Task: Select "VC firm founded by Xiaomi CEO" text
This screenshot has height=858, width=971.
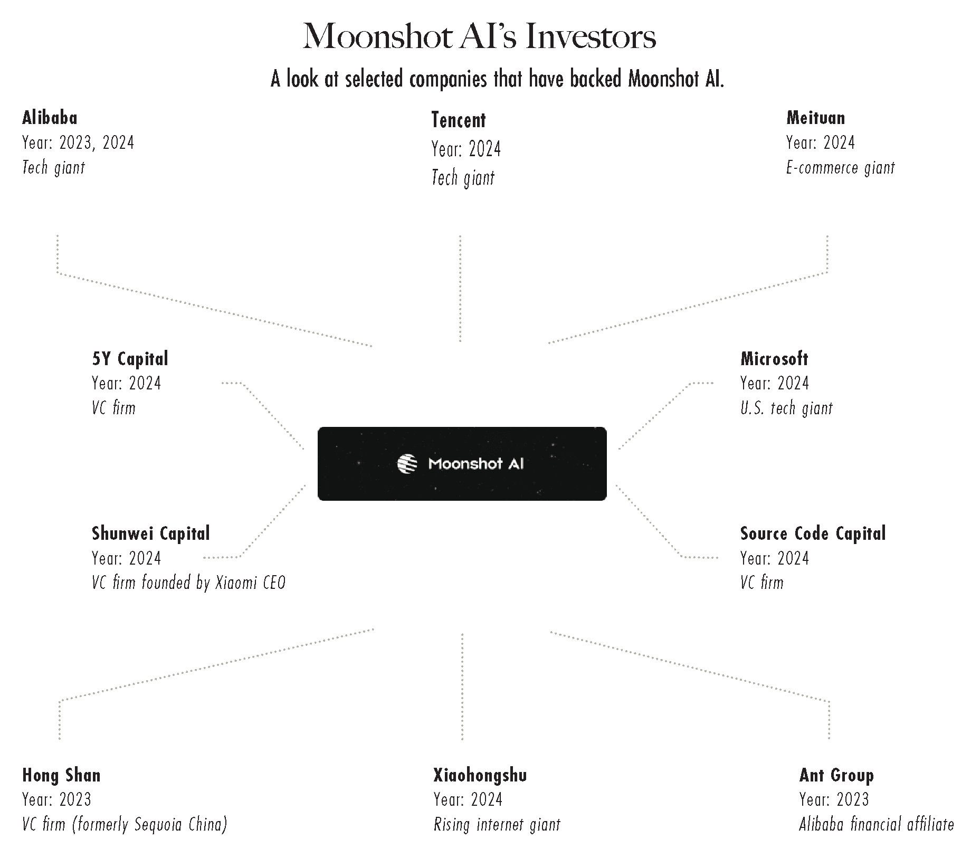Action: [188, 583]
